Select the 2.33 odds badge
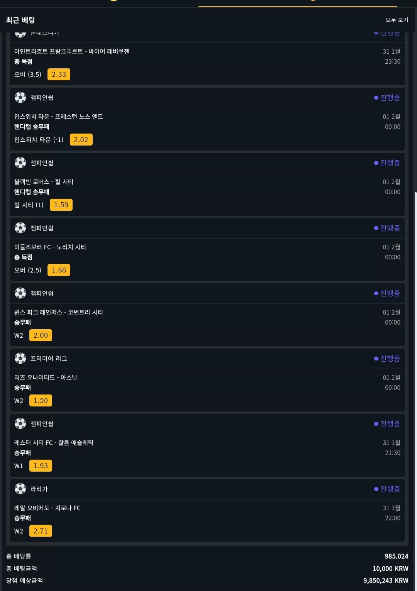This screenshot has width=417, height=591. pos(59,75)
